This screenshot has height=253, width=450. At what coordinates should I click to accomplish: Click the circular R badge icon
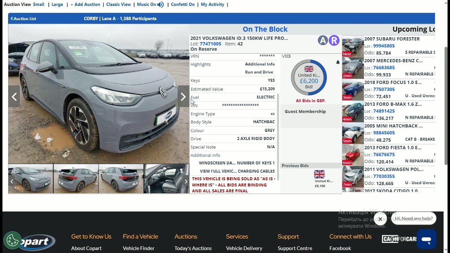[334, 40]
